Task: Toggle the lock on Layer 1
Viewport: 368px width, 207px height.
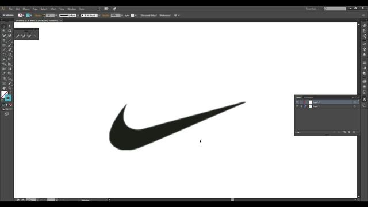Action: (x=301, y=106)
